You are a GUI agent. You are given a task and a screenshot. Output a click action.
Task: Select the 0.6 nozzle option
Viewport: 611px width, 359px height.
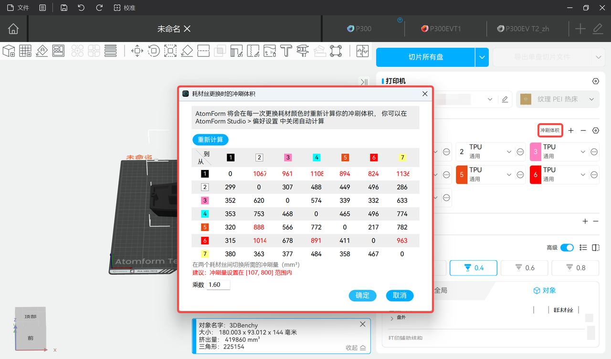point(524,268)
